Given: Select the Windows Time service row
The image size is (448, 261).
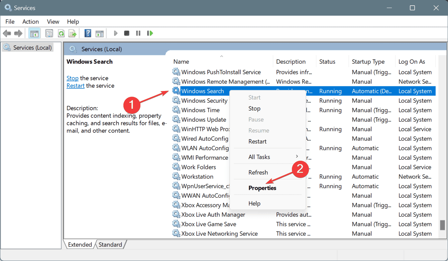Looking at the screenshot, I should point(303,110).
